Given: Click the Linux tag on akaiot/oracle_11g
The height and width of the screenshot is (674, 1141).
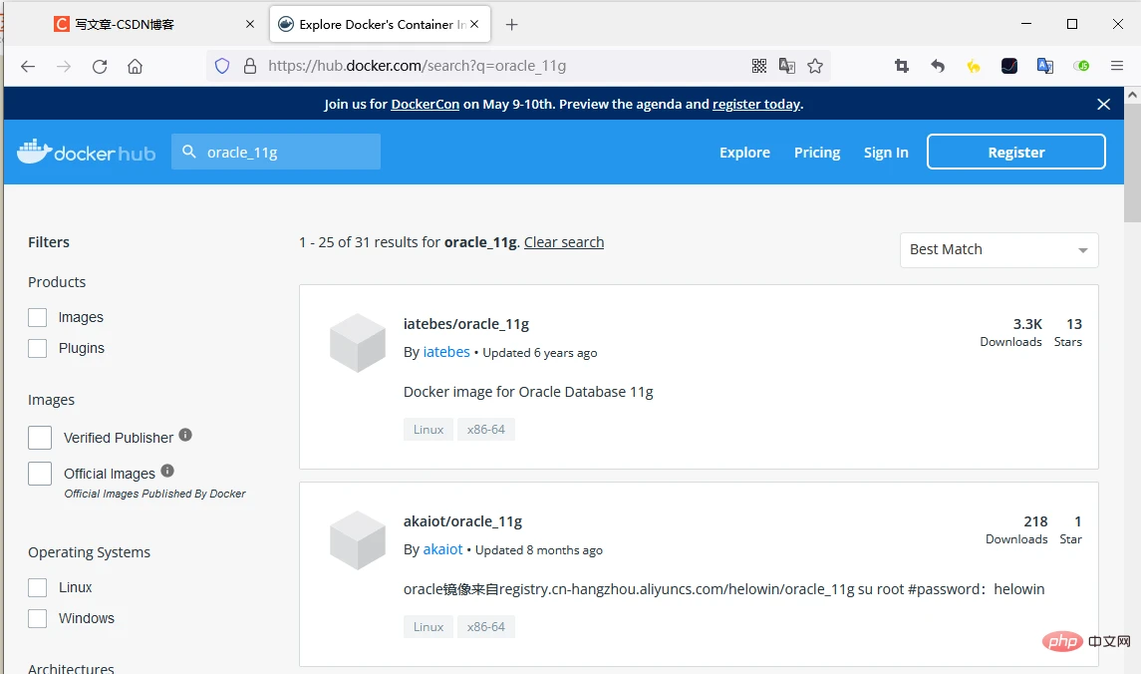Looking at the screenshot, I should pos(428,627).
